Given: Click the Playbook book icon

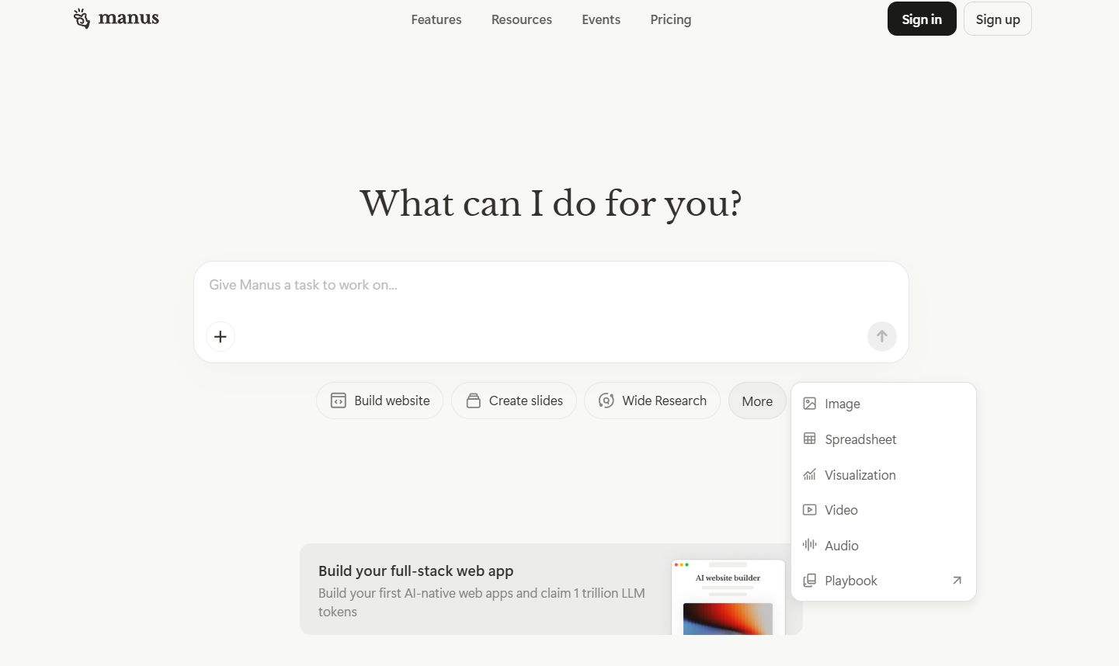Looking at the screenshot, I should [810, 580].
